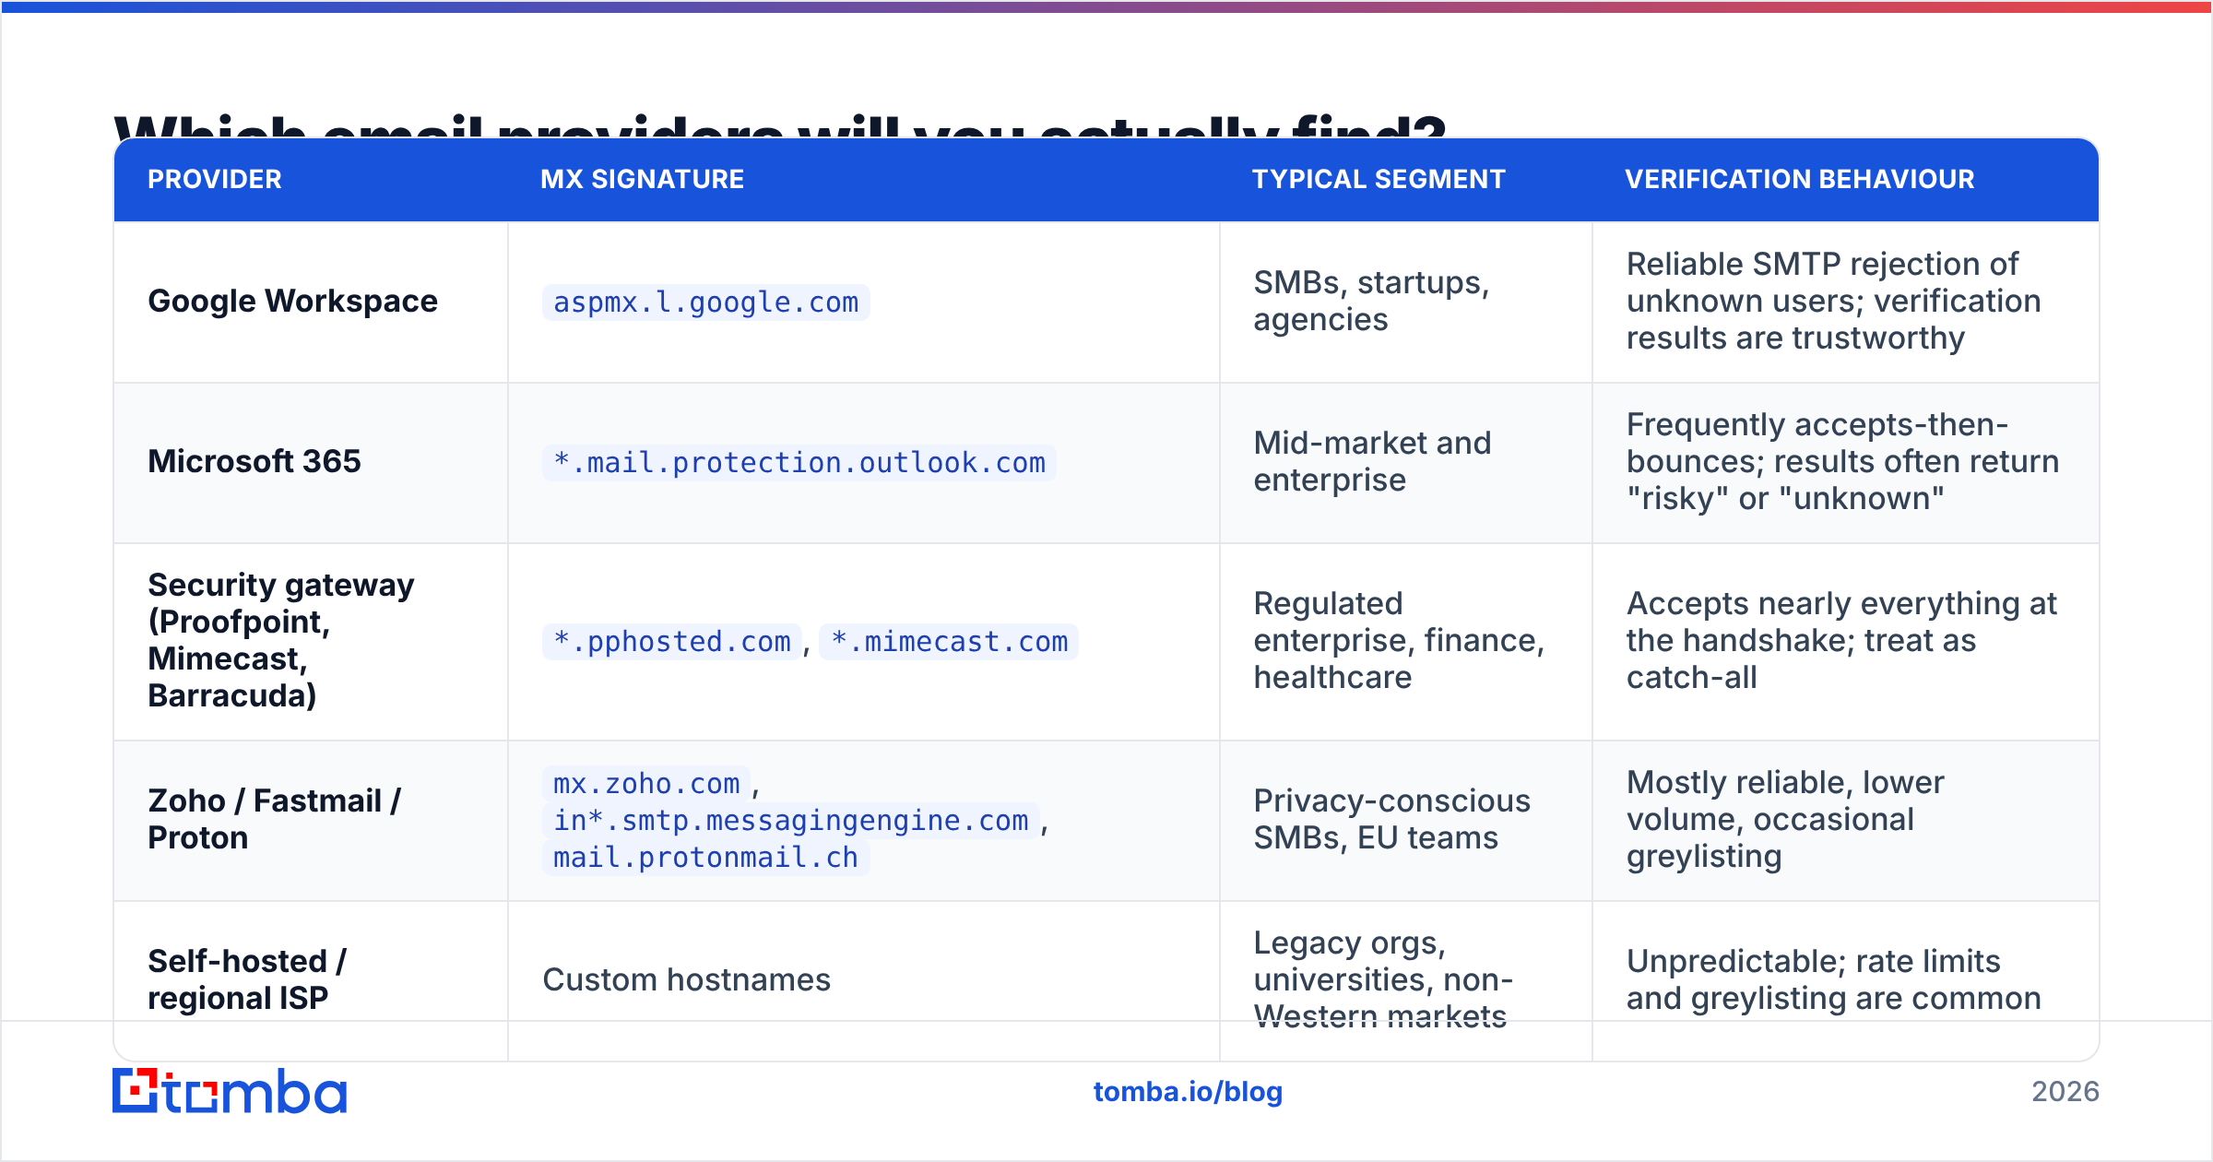Image resolution: width=2213 pixels, height=1162 pixels.
Task: Click the mx.zoho.com code tag
Action: (x=645, y=784)
